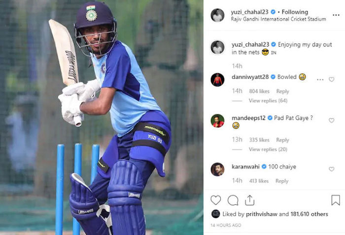Open options dots on danniwyatt28's comment
This screenshot has width=345, height=235.
pyautogui.click(x=320, y=79)
